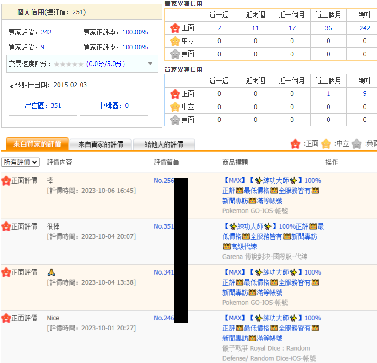Click the red positive star in seller credit table
The image size is (377, 363).
pos(175,28)
